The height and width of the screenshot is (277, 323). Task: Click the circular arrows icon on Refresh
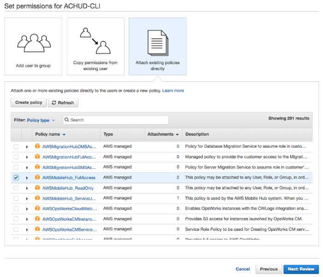54,102
